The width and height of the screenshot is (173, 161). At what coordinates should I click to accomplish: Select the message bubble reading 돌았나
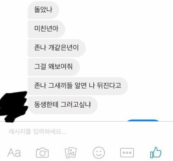coord(43,10)
